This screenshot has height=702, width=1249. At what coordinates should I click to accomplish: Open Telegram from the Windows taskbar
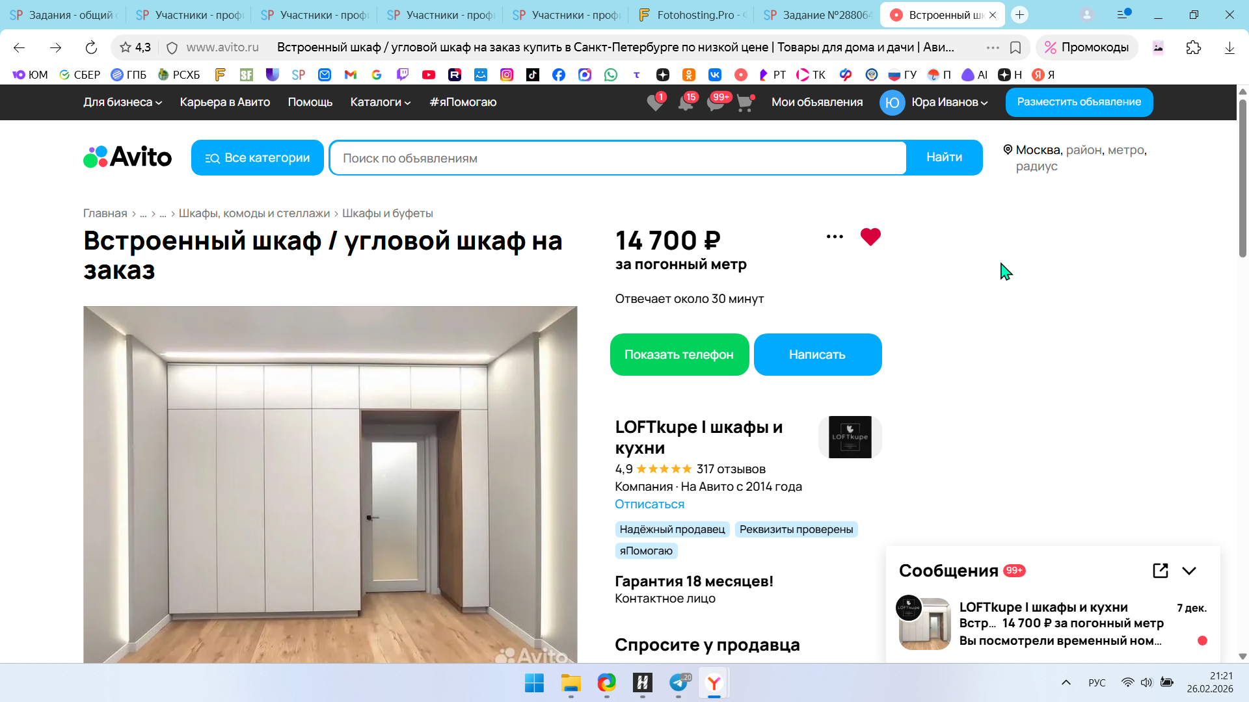[678, 682]
